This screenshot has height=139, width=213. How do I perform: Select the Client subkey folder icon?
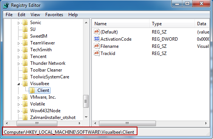pyautogui.click(x=32, y=90)
